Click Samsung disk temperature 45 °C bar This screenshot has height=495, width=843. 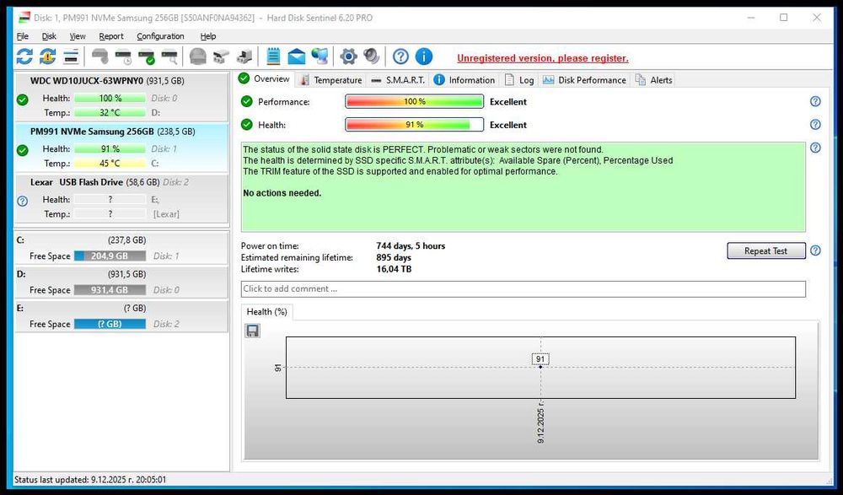click(x=110, y=163)
